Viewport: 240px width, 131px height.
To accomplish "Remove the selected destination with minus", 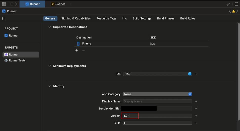I will pyautogui.click(x=83, y=50).
